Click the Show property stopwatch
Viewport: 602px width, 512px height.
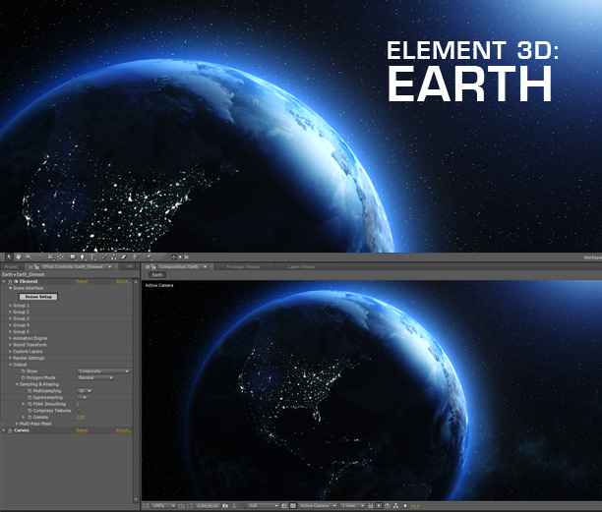pos(24,370)
